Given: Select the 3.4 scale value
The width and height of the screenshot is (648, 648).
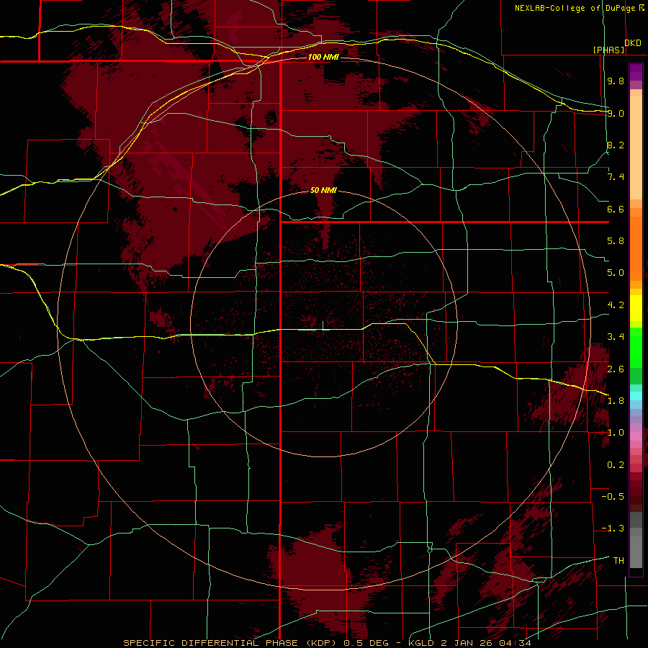Looking at the screenshot, I should point(616,337).
